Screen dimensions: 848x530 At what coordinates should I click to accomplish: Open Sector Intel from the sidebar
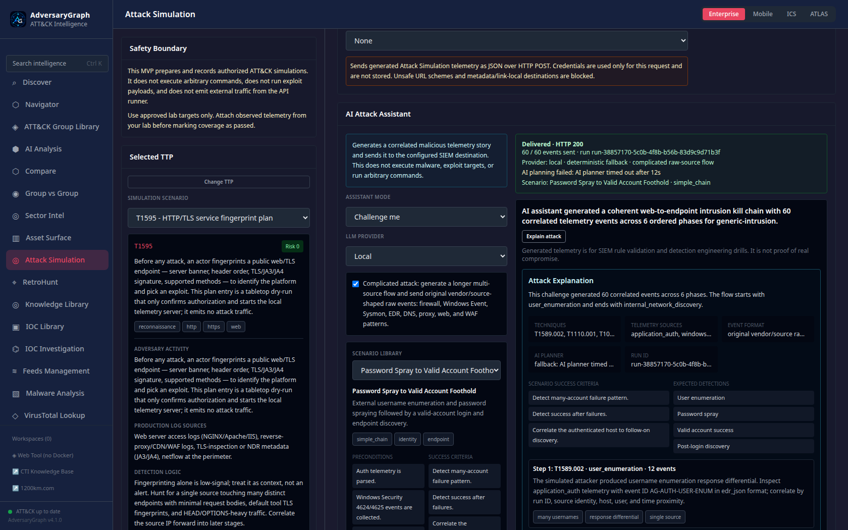click(x=57, y=216)
